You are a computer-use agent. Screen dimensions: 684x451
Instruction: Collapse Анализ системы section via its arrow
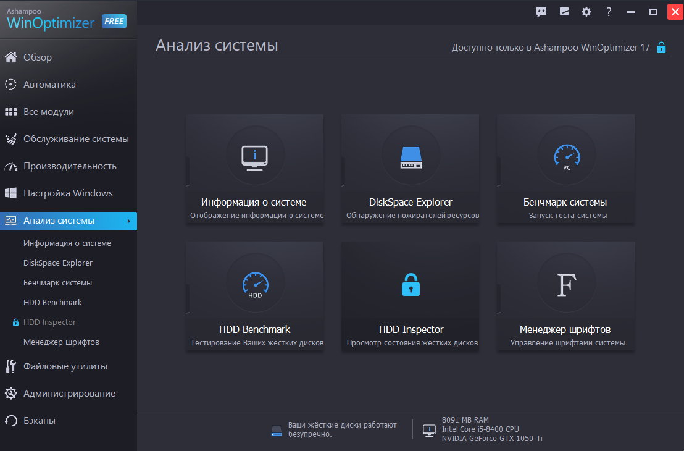[128, 221]
